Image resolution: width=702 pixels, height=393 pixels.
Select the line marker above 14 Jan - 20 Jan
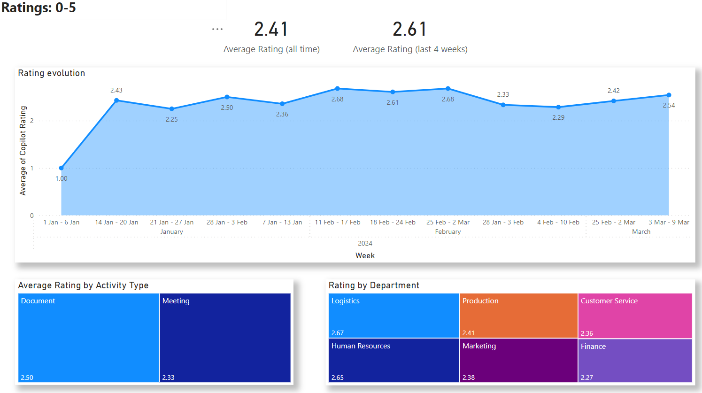point(116,100)
